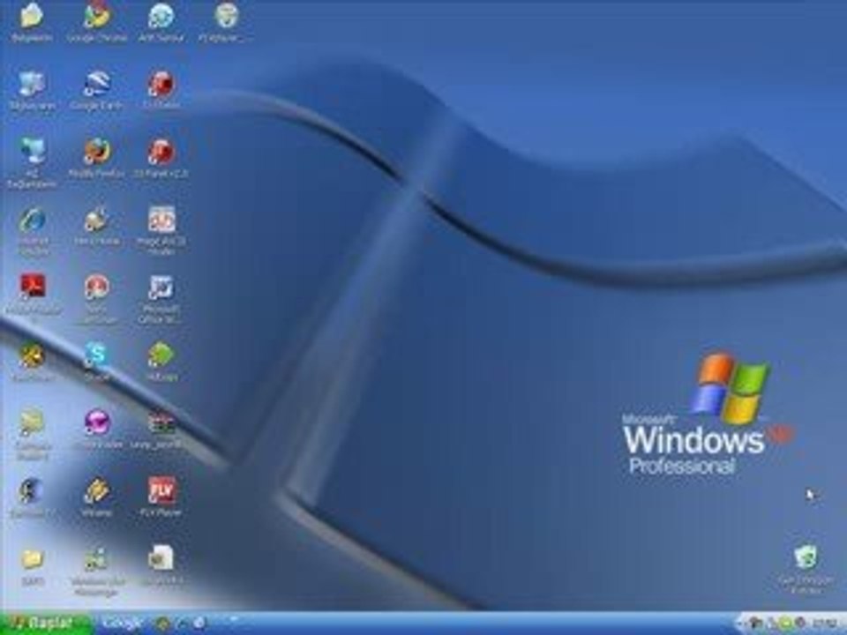Image resolution: width=847 pixels, height=635 pixels.
Task: Open the Magic header shortcut icon
Action: pyautogui.click(x=161, y=220)
